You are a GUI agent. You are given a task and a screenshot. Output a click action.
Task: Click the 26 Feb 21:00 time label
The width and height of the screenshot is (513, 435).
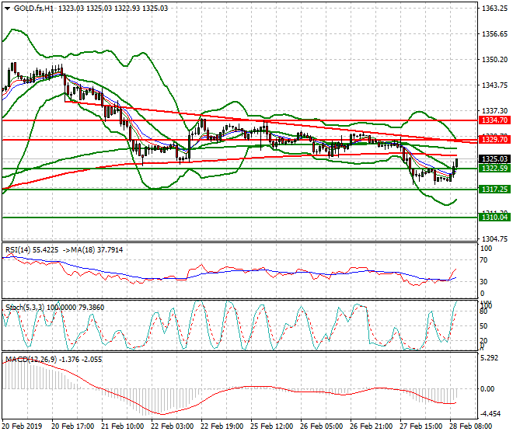pyautogui.click(x=371, y=426)
